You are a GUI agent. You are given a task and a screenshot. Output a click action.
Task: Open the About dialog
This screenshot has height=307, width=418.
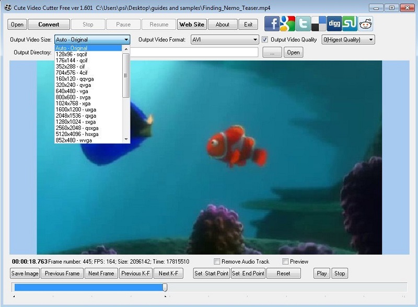tap(223, 25)
